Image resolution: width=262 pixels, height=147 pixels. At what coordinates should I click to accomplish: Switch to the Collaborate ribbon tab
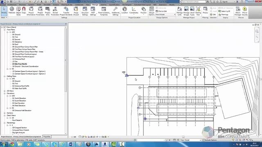click(x=79, y=5)
